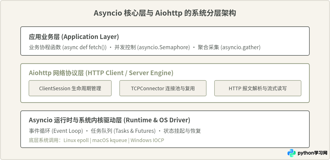Viewport: 330px width, 160px height.
Task: Click the HTTP 报文解析与流式读写 box
Action: [258, 88]
